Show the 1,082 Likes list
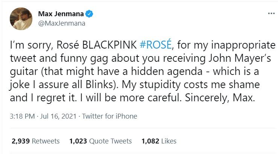The image size is (278, 154). (159, 141)
